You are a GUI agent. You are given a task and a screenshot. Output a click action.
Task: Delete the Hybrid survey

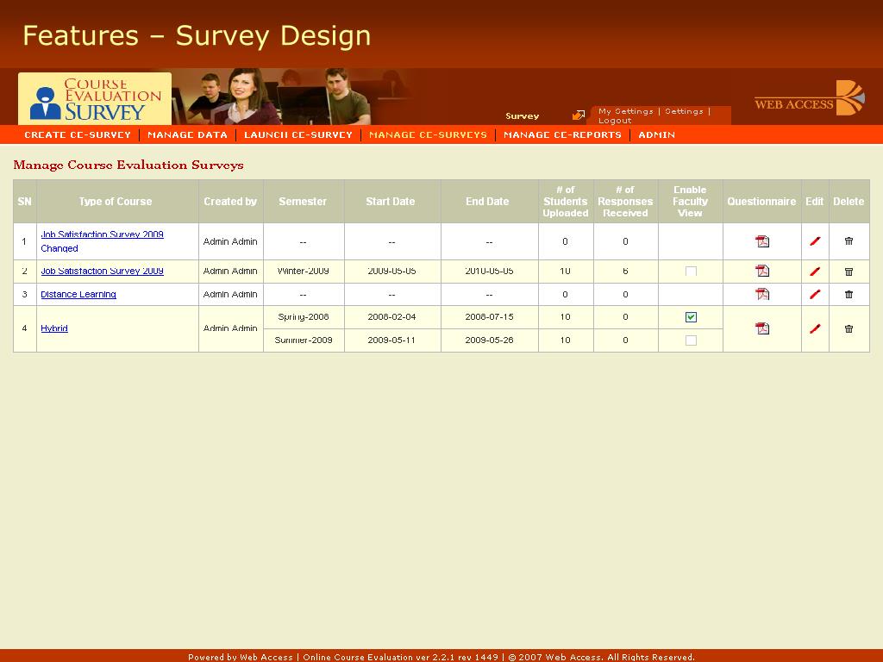(x=849, y=328)
